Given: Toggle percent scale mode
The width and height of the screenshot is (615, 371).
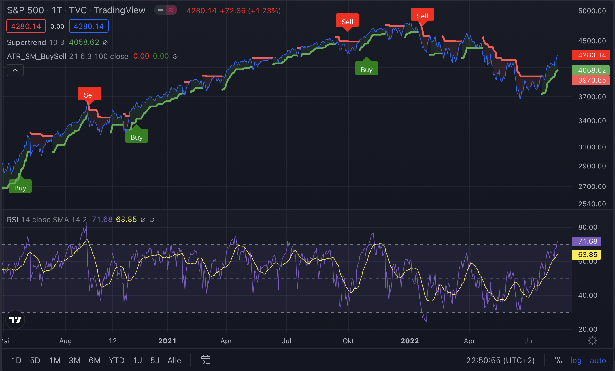Looking at the screenshot, I should [558, 360].
